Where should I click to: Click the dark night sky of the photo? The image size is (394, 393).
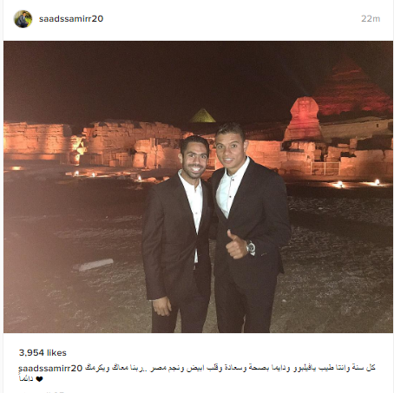[145, 78]
